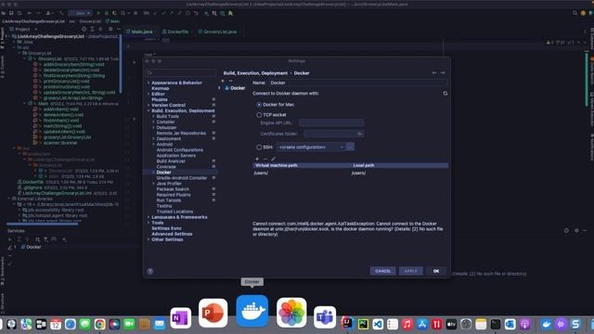Open Keymap settings

[x=160, y=88]
